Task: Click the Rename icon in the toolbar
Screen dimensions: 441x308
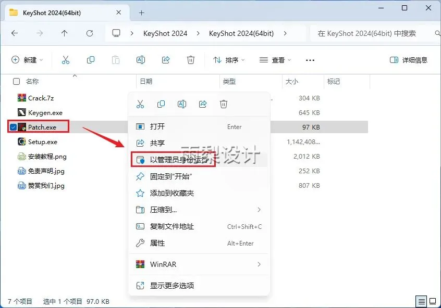Action: [x=141, y=60]
